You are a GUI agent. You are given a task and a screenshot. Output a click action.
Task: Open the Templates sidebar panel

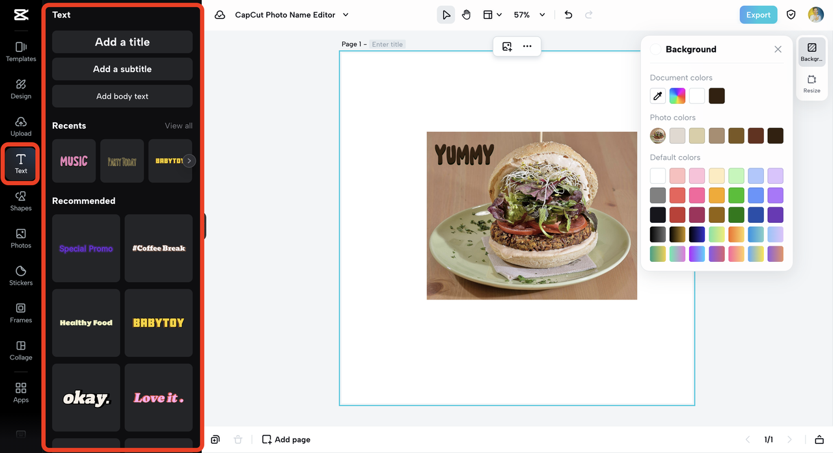point(21,52)
